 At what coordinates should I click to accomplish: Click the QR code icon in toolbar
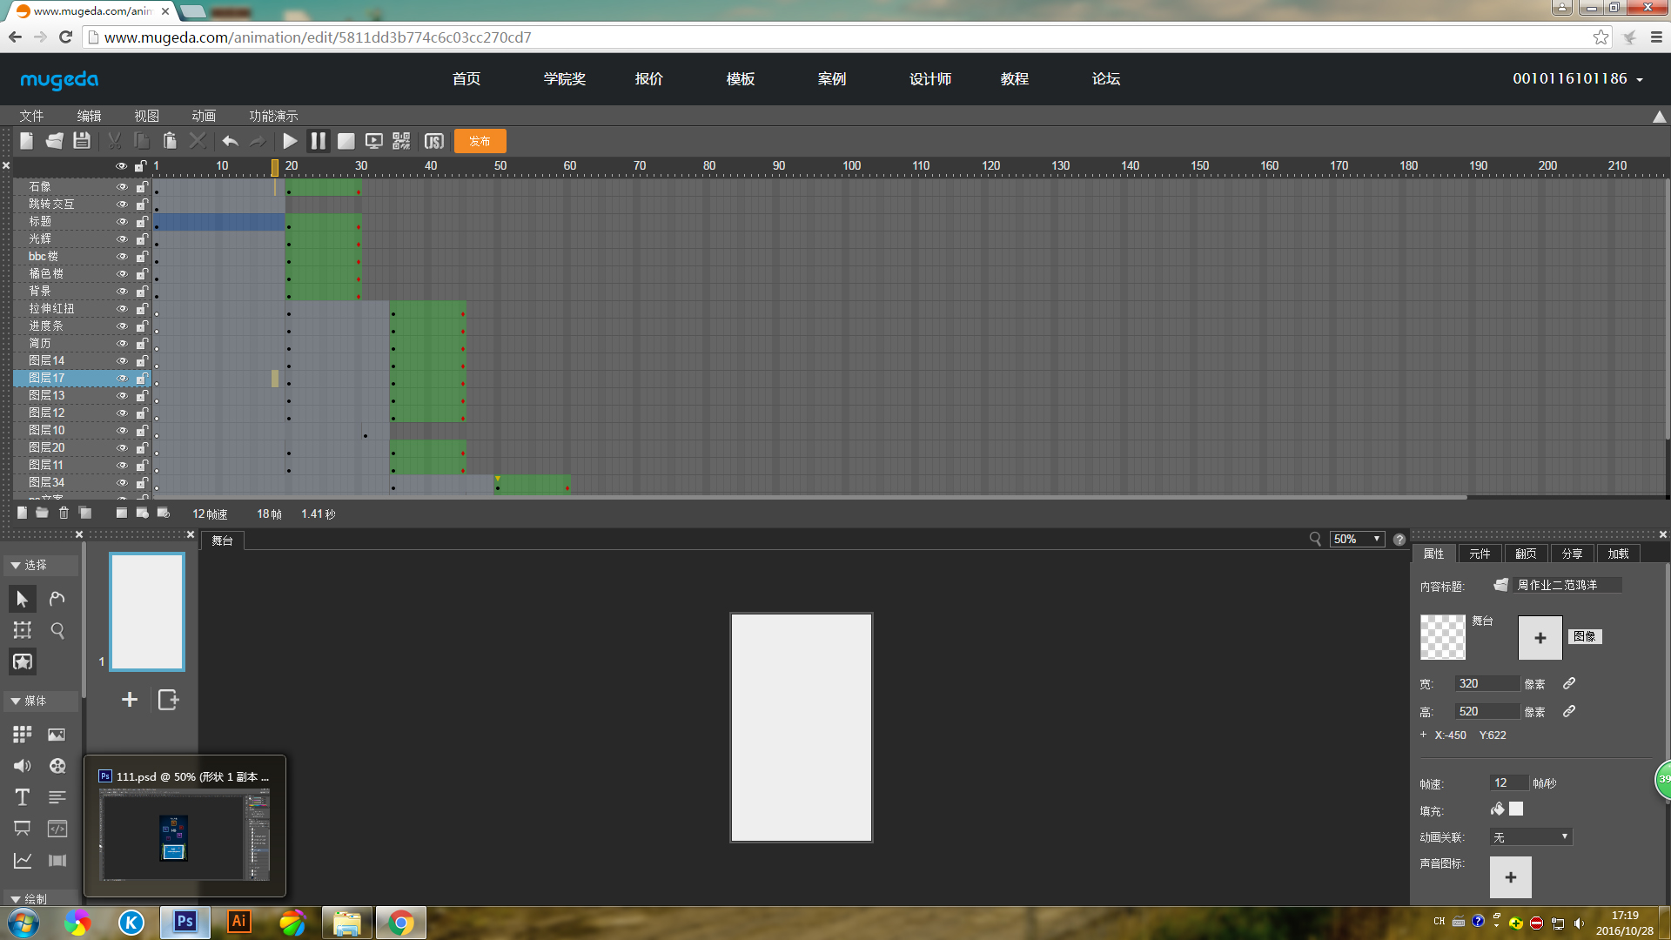[x=401, y=141]
